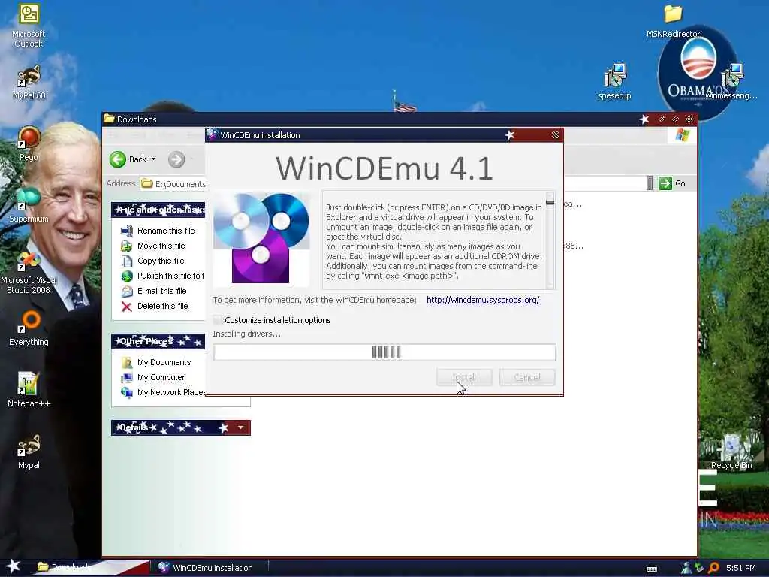
Task: Click the 5:51 PM clock
Action: pos(740,568)
